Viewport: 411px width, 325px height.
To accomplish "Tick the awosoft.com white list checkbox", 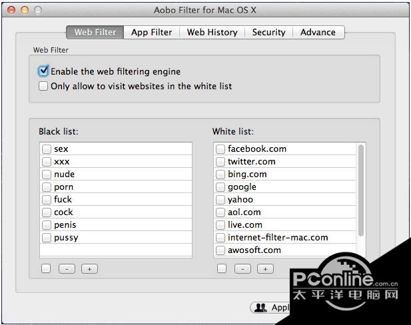I will click(220, 250).
